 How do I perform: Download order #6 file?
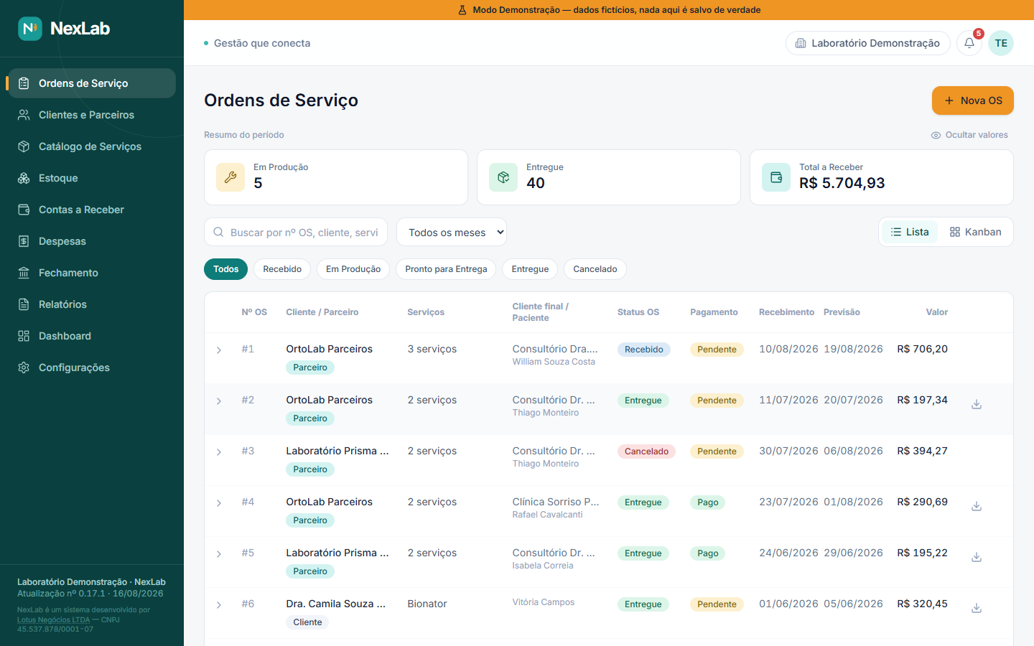[977, 608]
